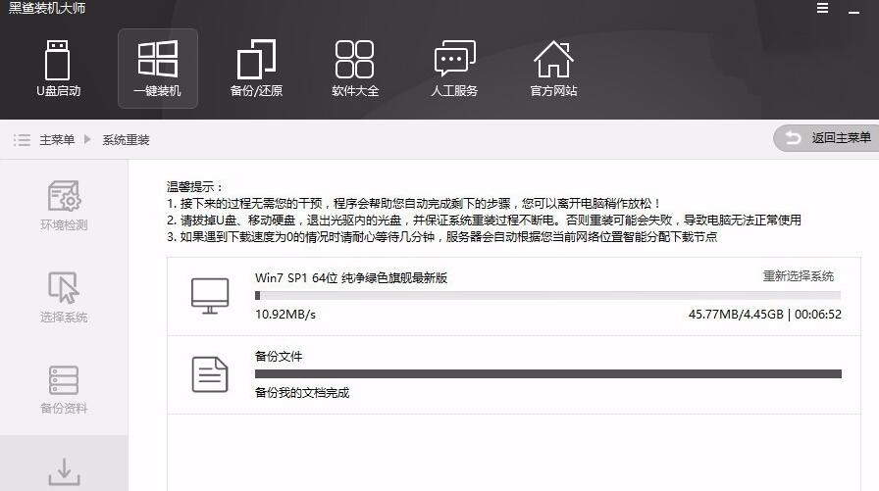
Task: Click 返回主菜单 return to main menu button
Action: [x=826, y=138]
